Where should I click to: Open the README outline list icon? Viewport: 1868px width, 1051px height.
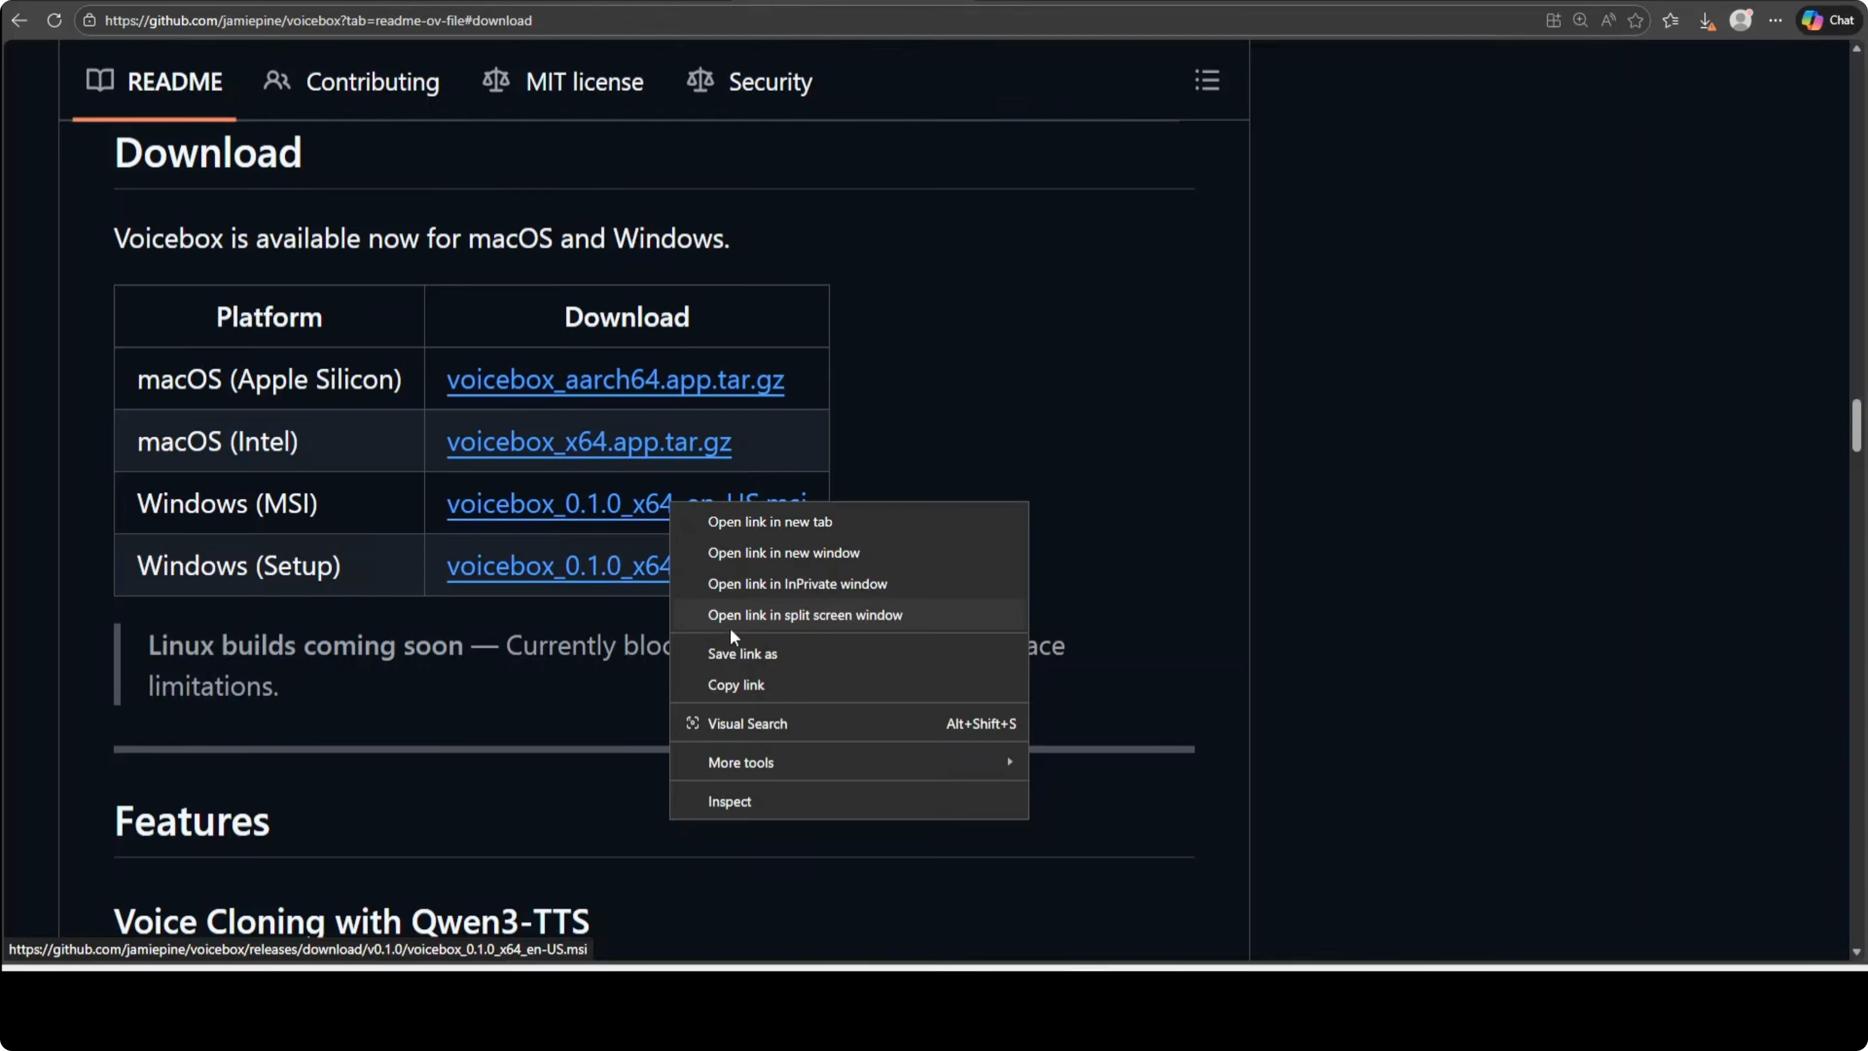click(x=1207, y=81)
